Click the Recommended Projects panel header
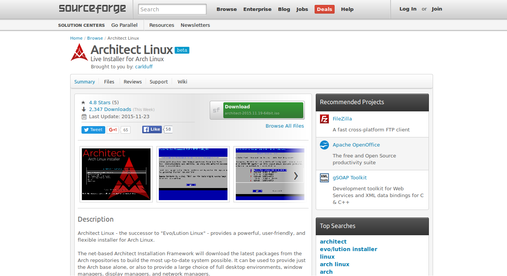The width and height of the screenshot is (507, 276). point(372,102)
